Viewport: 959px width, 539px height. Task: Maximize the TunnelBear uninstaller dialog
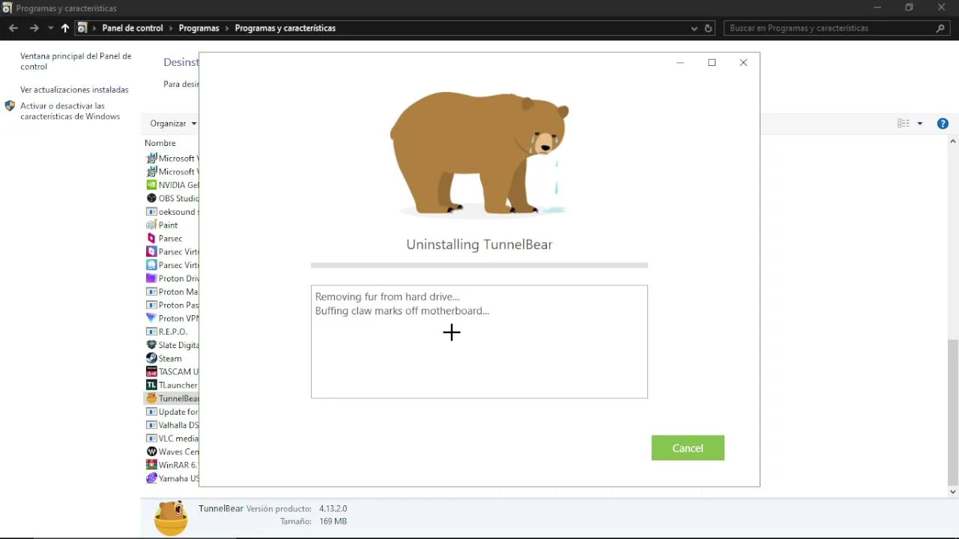(712, 62)
